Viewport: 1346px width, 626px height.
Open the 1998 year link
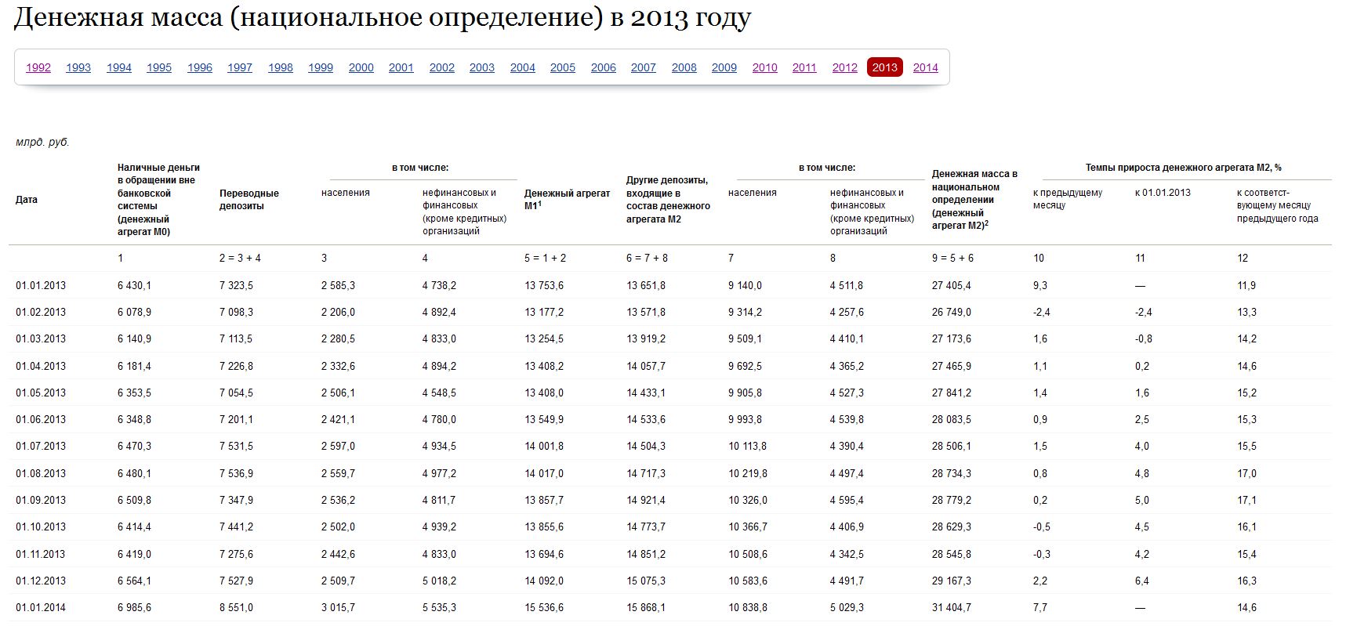tap(281, 67)
